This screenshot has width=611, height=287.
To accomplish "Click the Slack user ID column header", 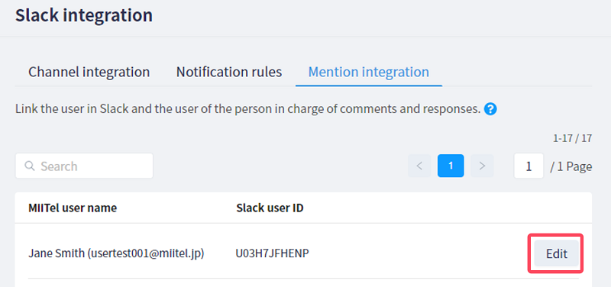I will pos(270,208).
